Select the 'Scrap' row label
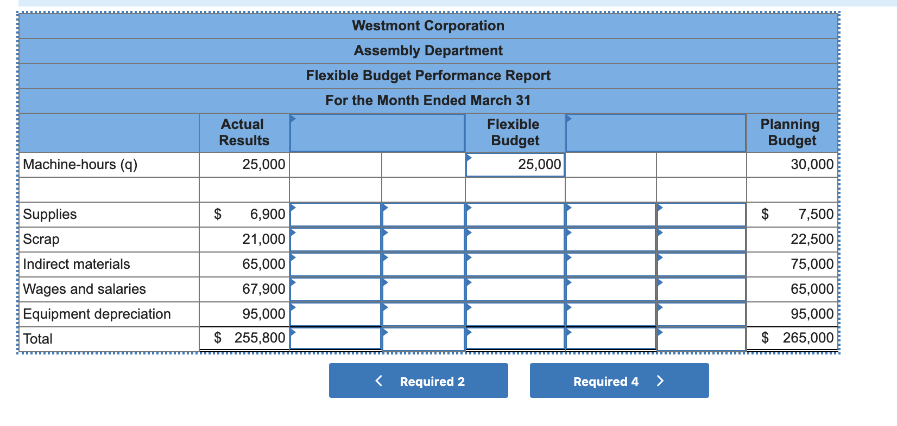Screen dimensions: 897x426 41,239
